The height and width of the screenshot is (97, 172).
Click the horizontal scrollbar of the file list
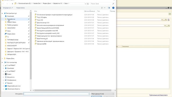[73, 90]
